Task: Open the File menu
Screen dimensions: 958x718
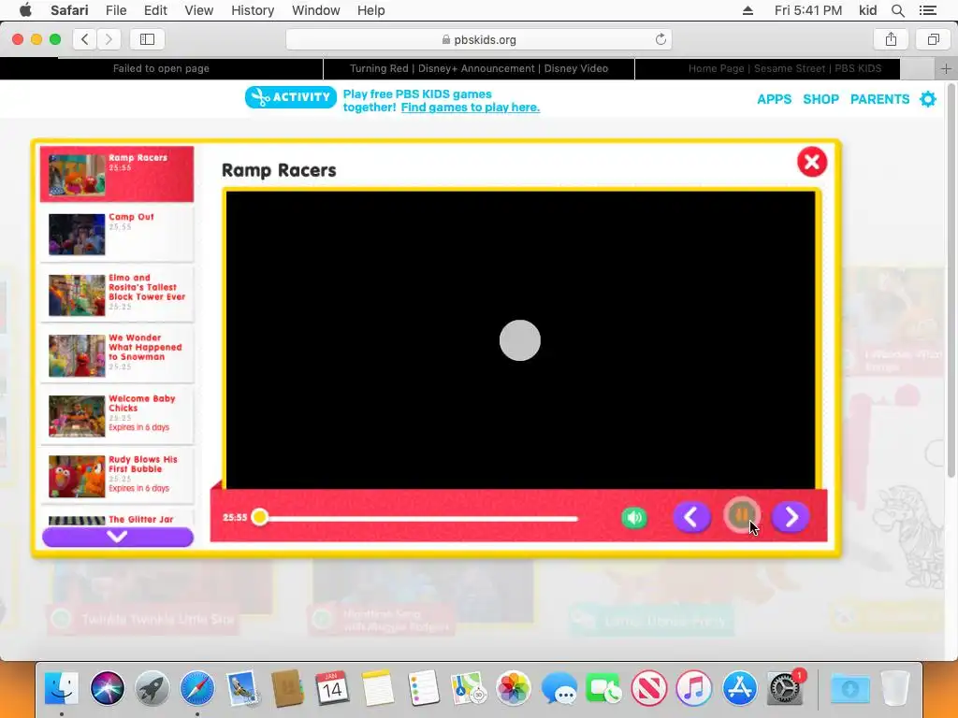Action: [x=115, y=10]
